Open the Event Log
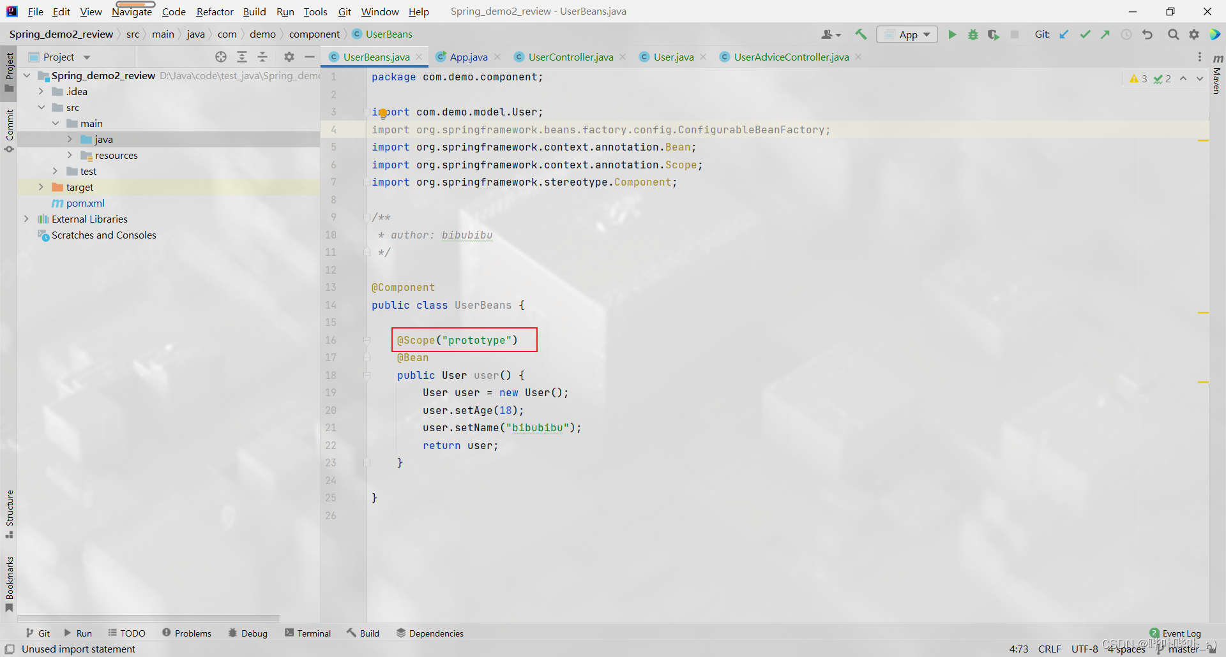Viewport: 1226px width, 657px height. pos(1175,633)
